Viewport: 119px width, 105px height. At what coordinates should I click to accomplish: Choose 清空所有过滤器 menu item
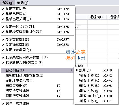(x=37, y=91)
